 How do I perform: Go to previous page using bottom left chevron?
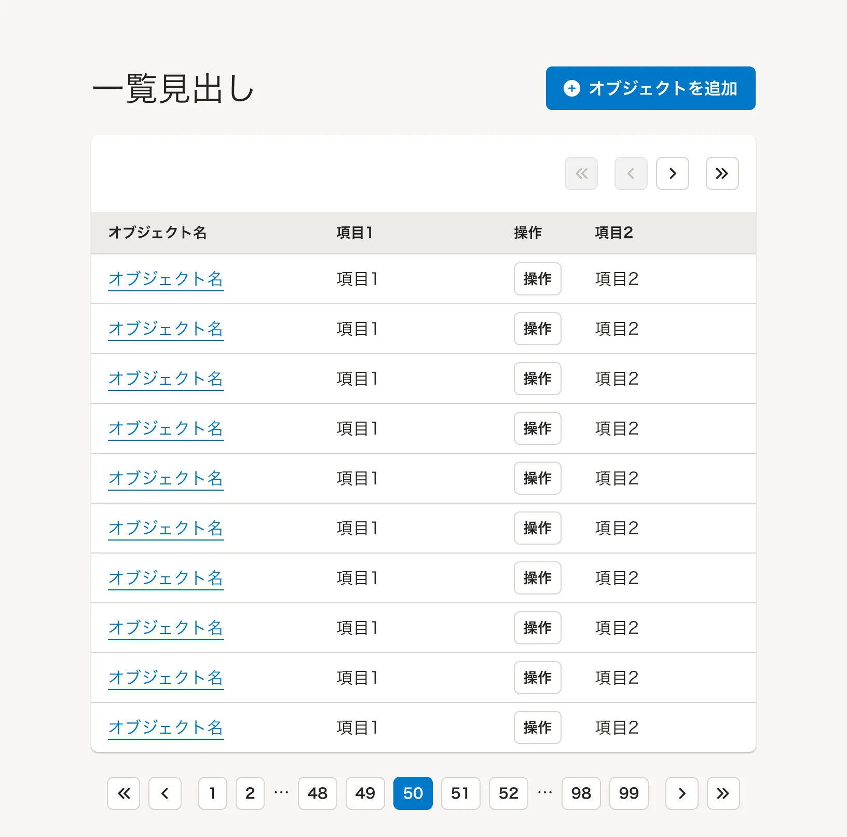click(165, 793)
